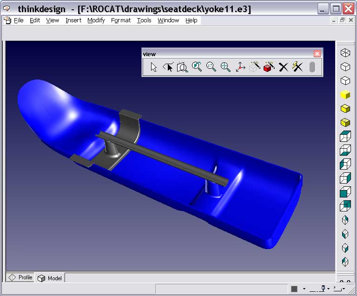
Task: Click the zoom window icon with rectangle
Action: [183, 67]
